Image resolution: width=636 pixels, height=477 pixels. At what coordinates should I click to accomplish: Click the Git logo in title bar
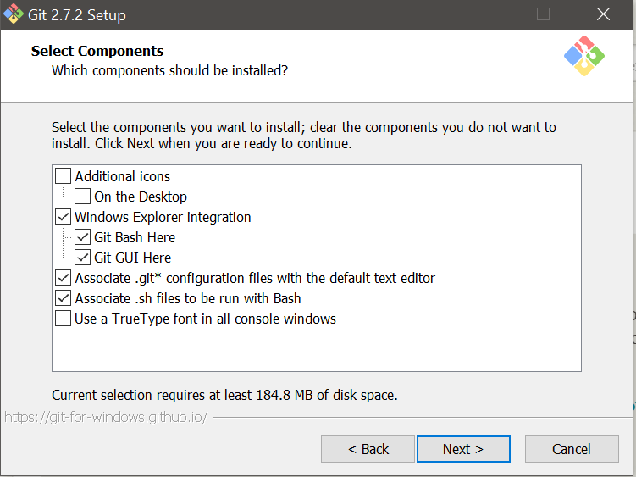[13, 14]
